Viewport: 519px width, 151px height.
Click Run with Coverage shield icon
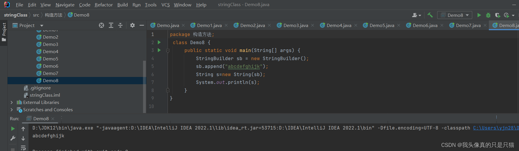click(498, 15)
